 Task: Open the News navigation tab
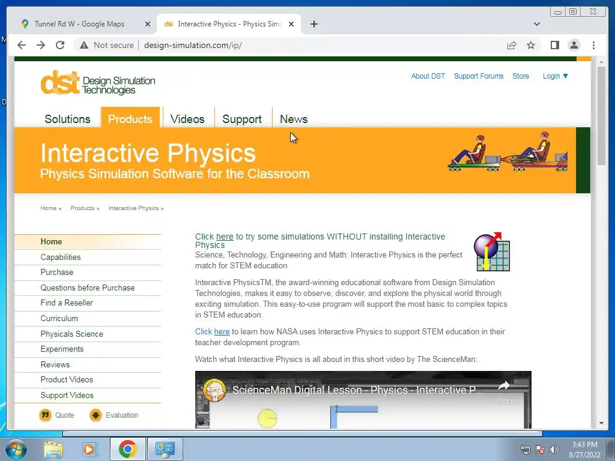[x=294, y=119]
